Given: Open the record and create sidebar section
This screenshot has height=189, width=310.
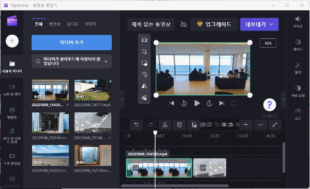Looking at the screenshot, I should point(12,90).
